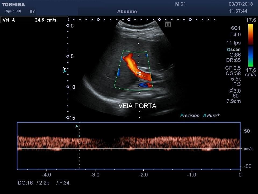
Task: Open the Abdome preset selector
Action: tap(127, 12)
